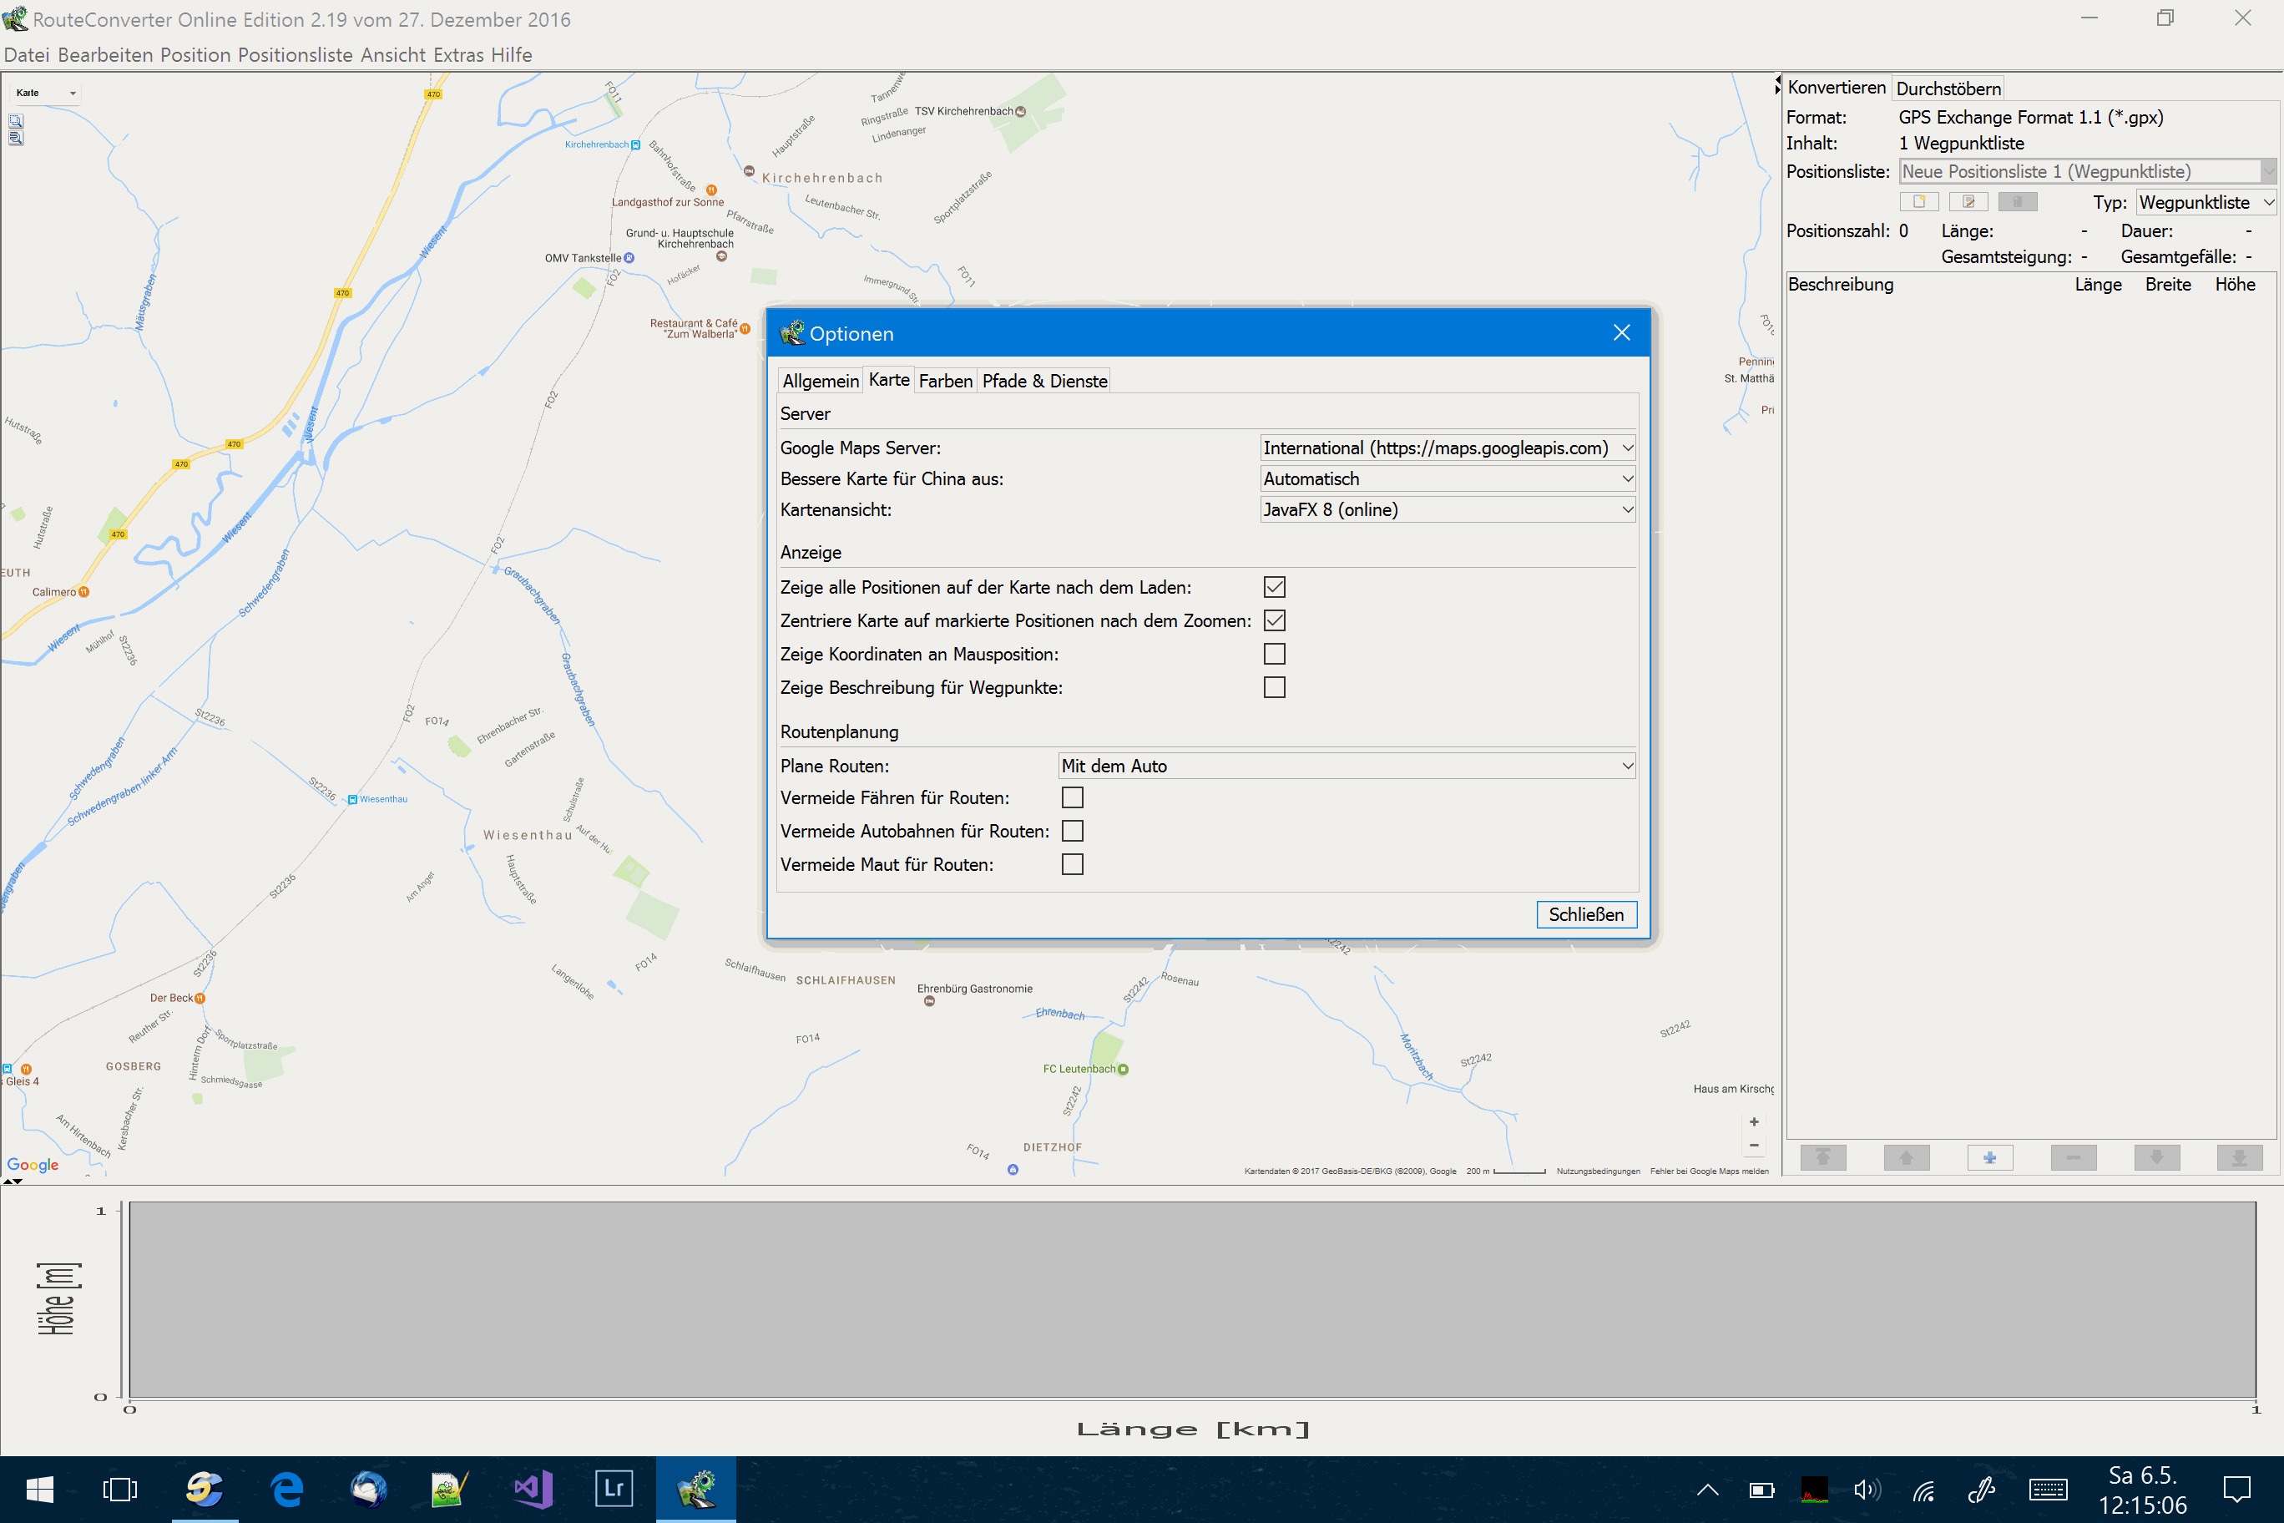Viewport: 2284px width, 1523px height.
Task: Move selected position up one row
Action: [1906, 1156]
